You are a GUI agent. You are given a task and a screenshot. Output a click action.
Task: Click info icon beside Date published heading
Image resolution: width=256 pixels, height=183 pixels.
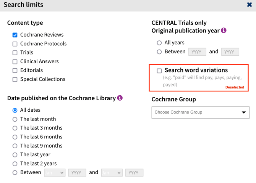click(120, 98)
